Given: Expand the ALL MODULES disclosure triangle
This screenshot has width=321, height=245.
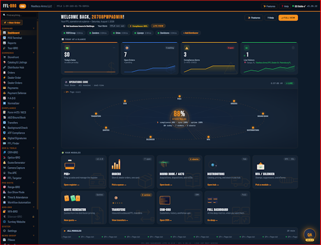Looking at the screenshot, I should tap(65, 231).
